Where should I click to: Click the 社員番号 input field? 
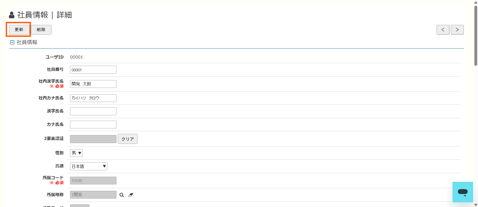click(93, 70)
